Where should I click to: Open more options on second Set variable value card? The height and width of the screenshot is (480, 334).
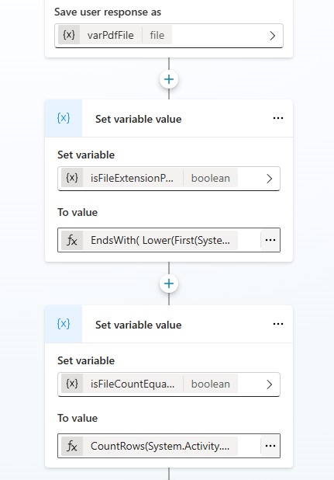[278, 324]
